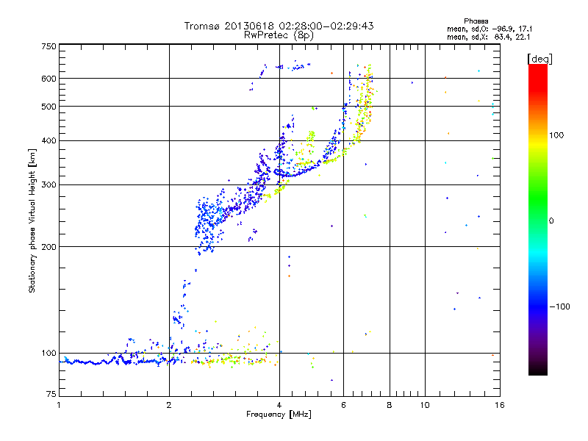Click the y-axis tick '400'
The height and width of the screenshot is (441, 588).
(x=49, y=140)
